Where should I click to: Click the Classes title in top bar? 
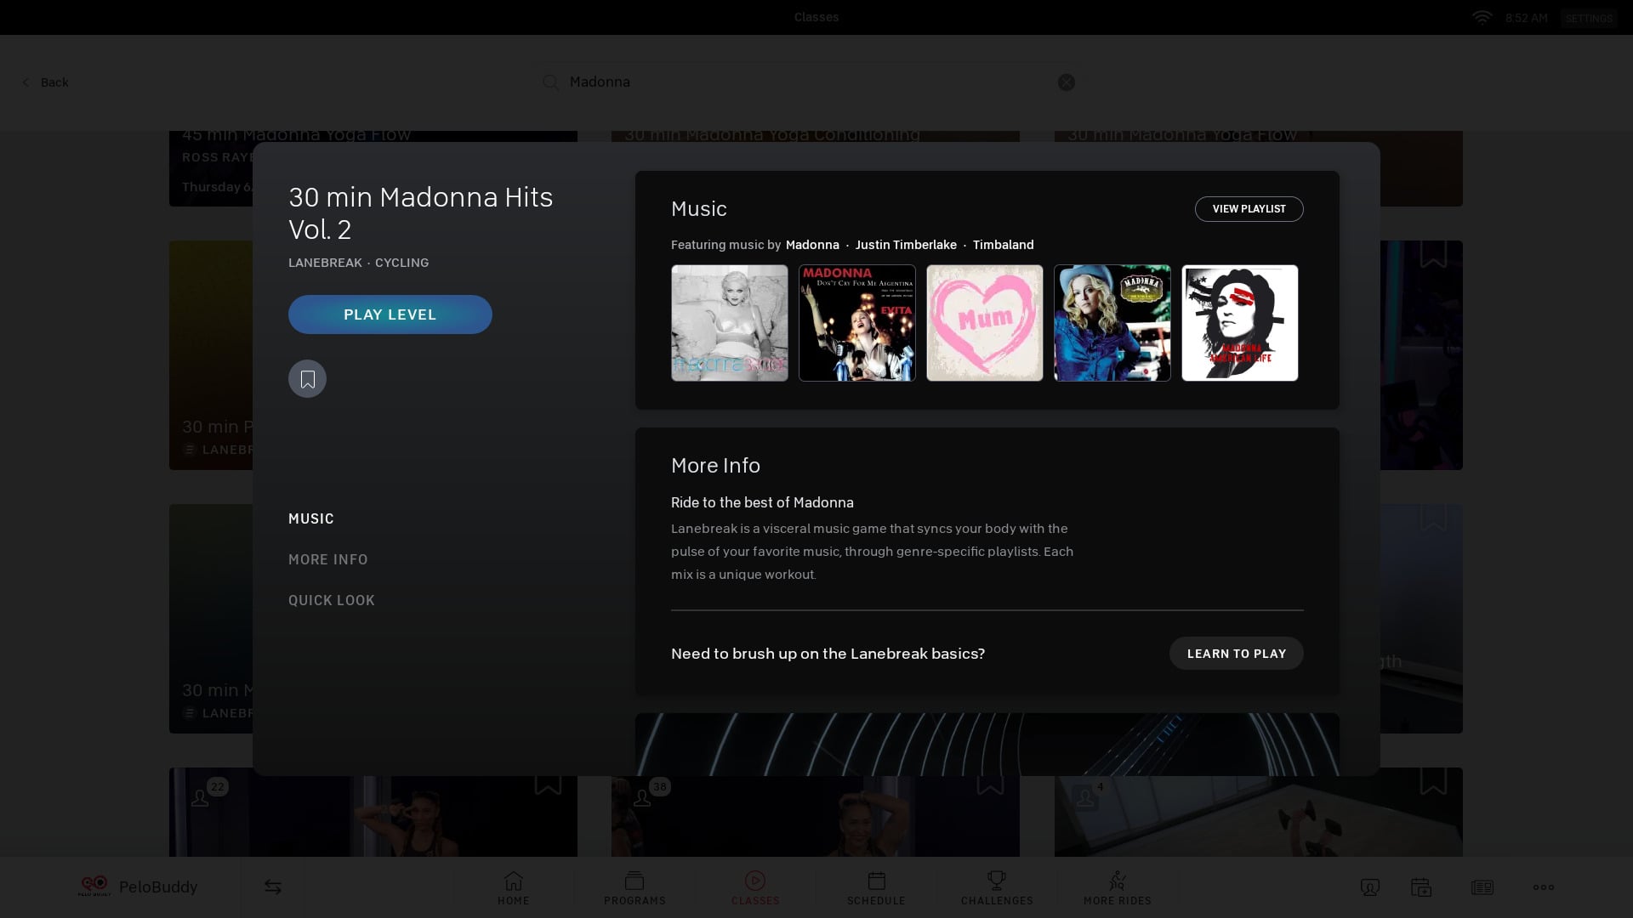816,17
